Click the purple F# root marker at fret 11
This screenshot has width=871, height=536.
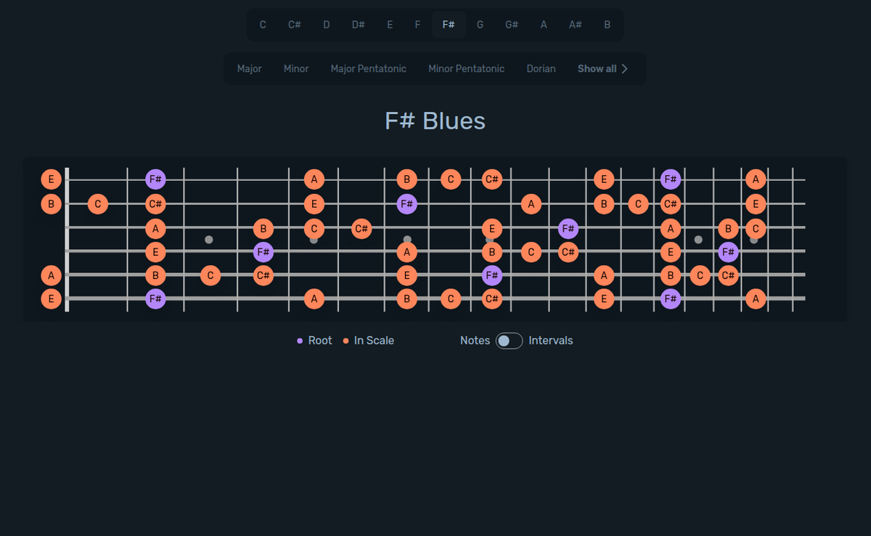(x=568, y=228)
